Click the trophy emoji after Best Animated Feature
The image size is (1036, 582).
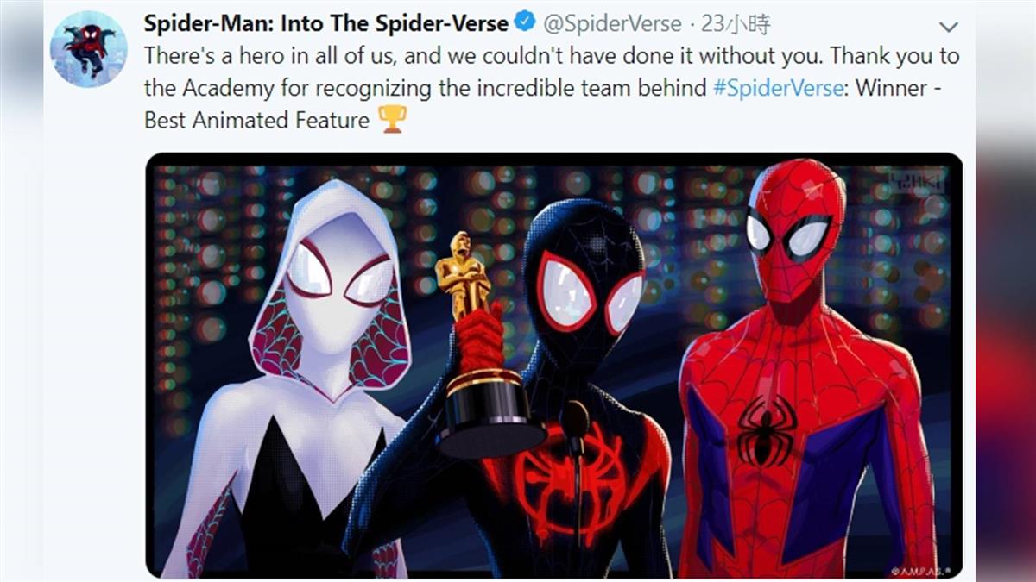(392, 119)
